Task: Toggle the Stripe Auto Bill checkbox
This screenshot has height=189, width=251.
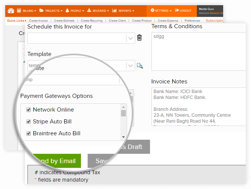Action: click(29, 122)
